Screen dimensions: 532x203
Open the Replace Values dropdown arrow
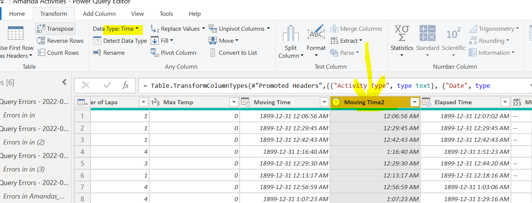point(203,29)
